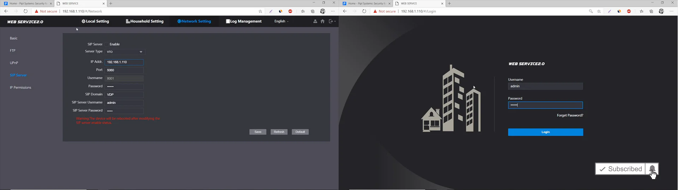Click the blue Login button
This screenshot has height=190, width=678.
pos(546,132)
